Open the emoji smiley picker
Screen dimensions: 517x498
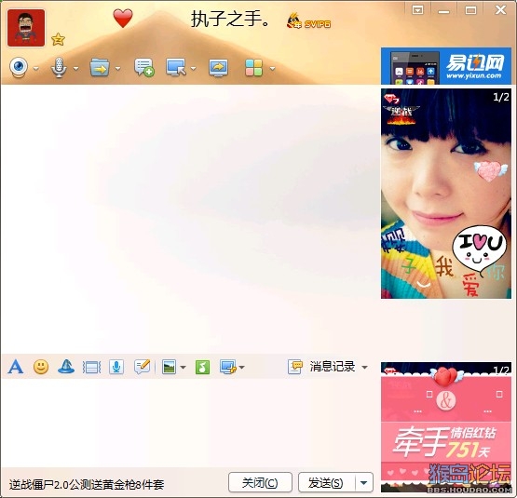(x=41, y=367)
